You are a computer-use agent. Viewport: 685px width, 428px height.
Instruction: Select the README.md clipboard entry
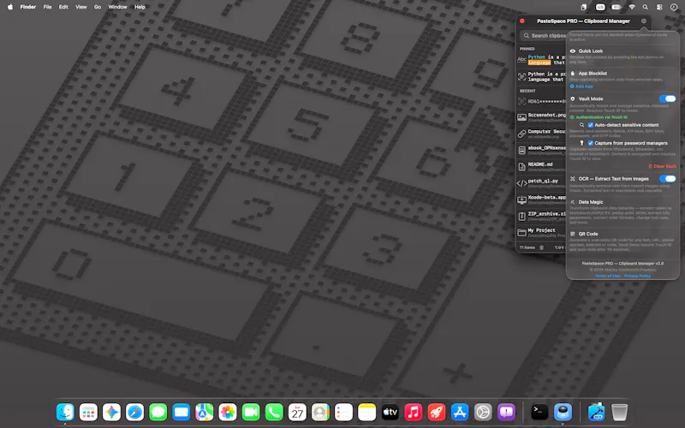541,167
